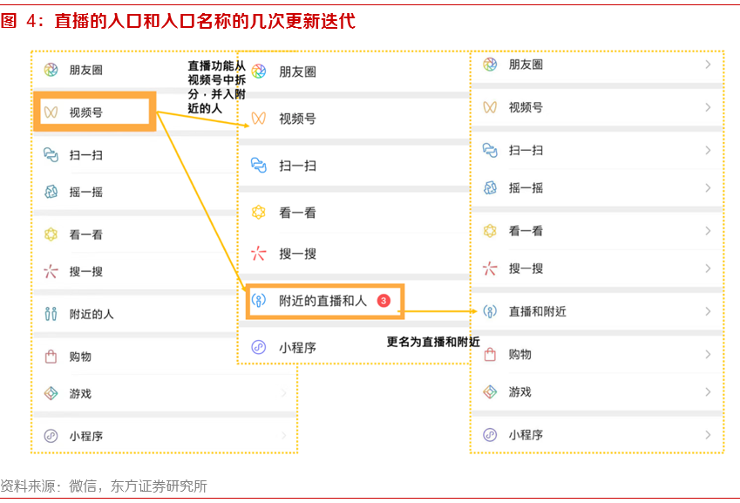Viewport: 740px width, 503px height.
Task: Select 视频号 label in third panel
Action: coord(526,107)
